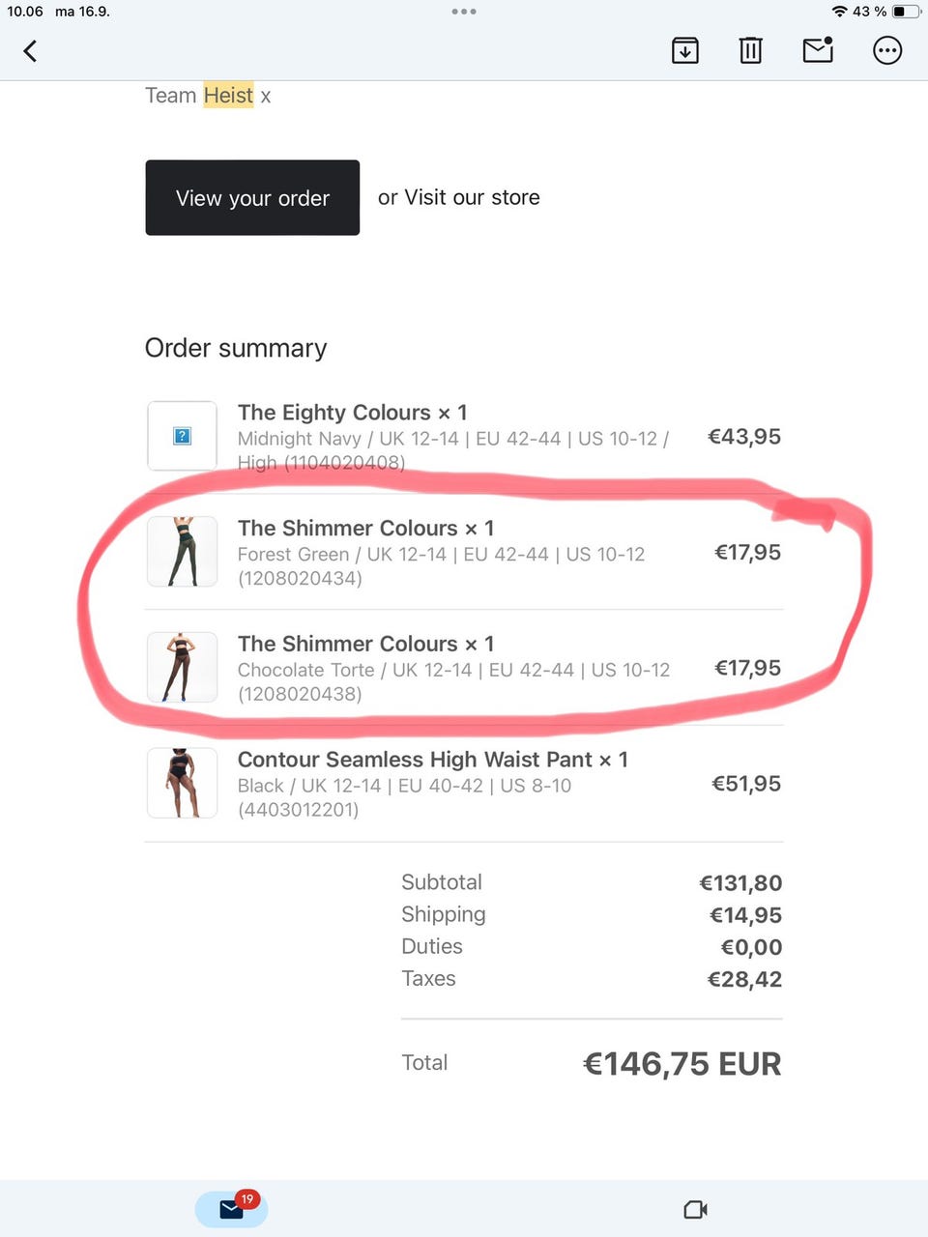Screen dimensions: 928x1237
Task: Open the Contour Seamless Pant thumbnail
Action: tap(182, 784)
